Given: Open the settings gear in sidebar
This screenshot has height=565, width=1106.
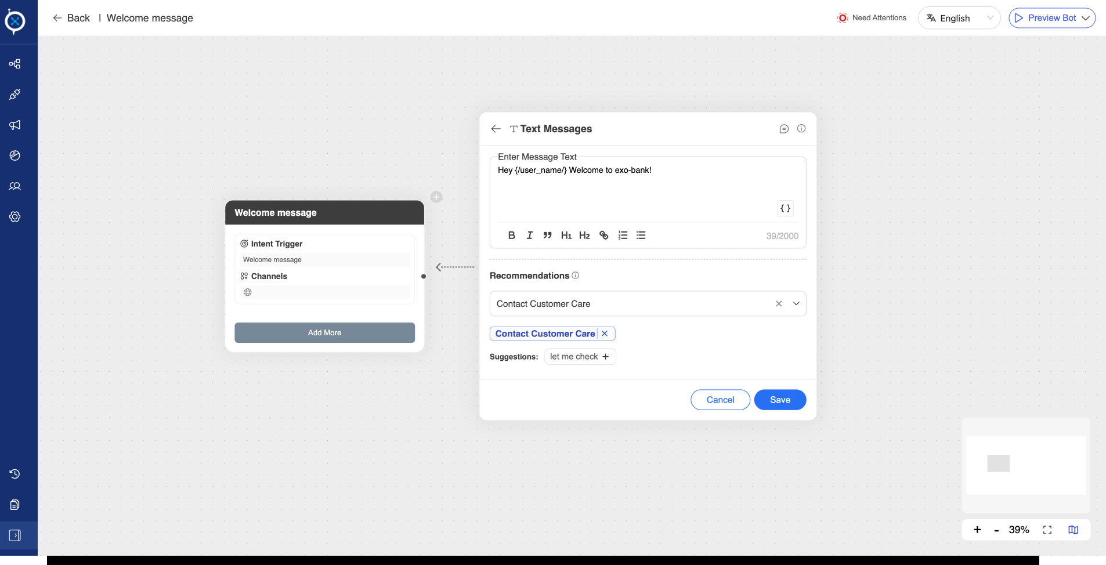Looking at the screenshot, I should 15,217.
